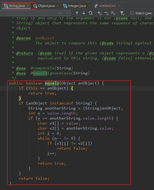Close the String.java tab
Image resolution: width=154 pixels, height=190 pixels.
click(x=28, y=6)
